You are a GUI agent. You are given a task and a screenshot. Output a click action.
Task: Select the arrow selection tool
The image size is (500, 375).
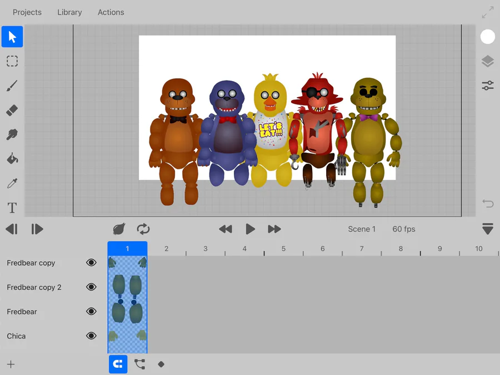tap(12, 37)
